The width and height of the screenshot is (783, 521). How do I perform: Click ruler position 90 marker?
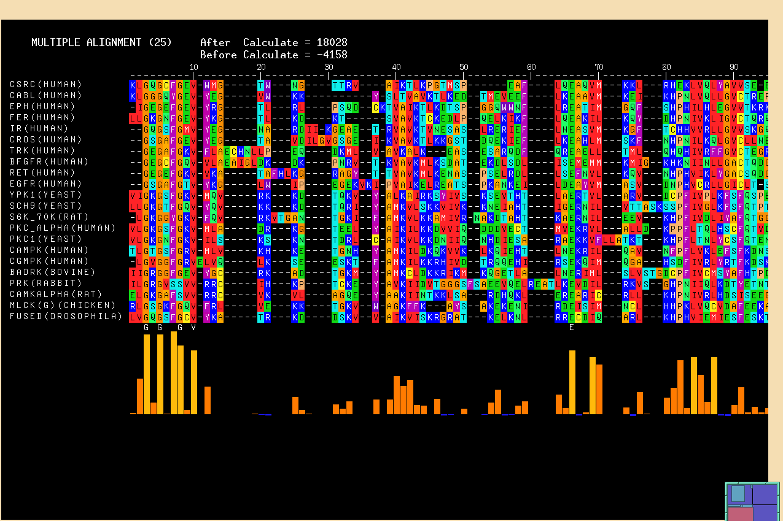(734, 67)
